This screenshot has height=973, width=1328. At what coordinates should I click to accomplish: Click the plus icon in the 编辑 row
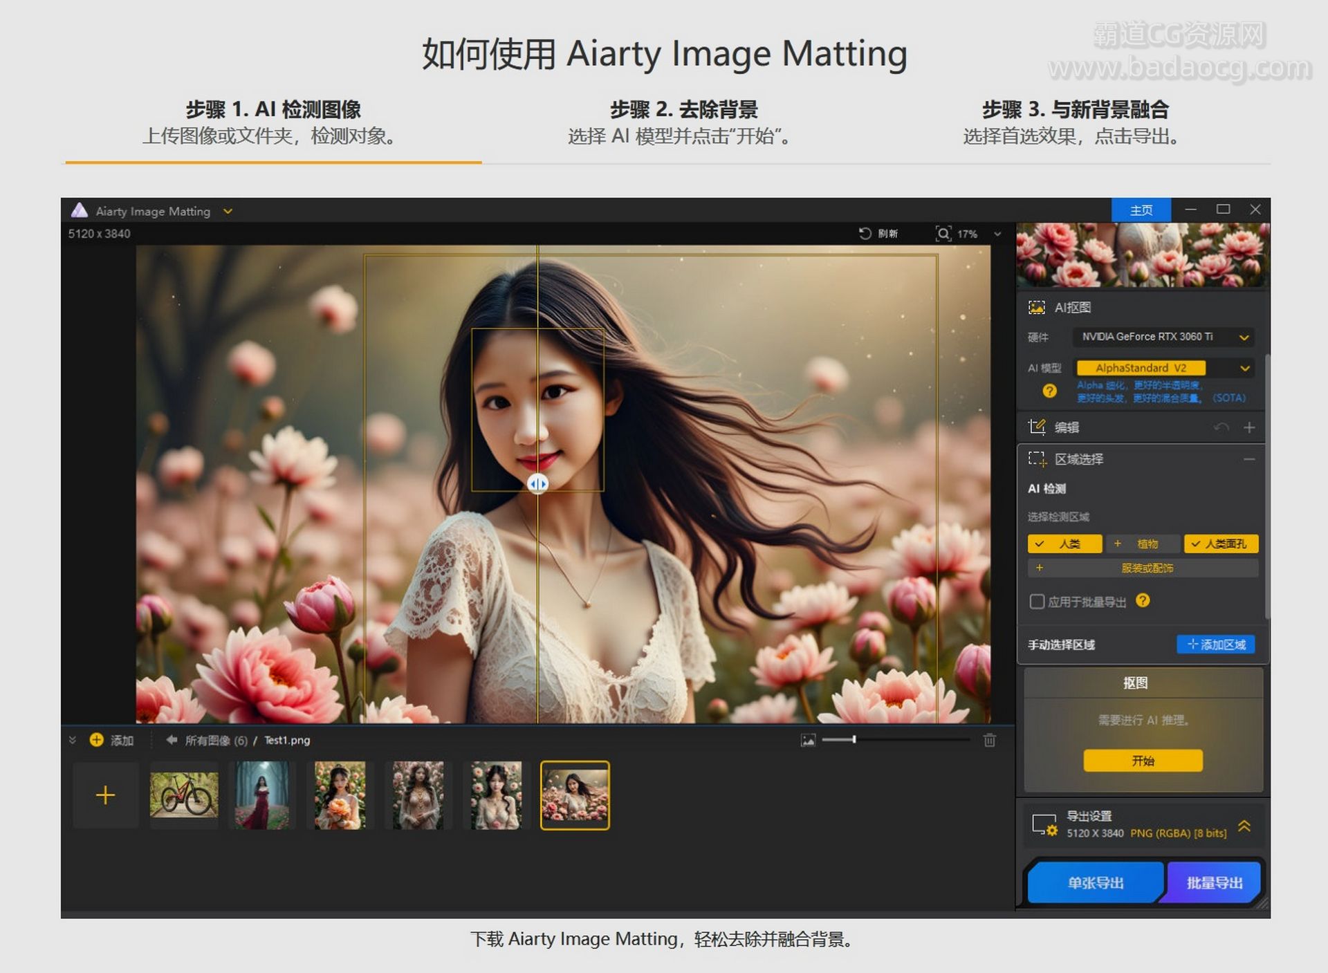[x=1249, y=427]
